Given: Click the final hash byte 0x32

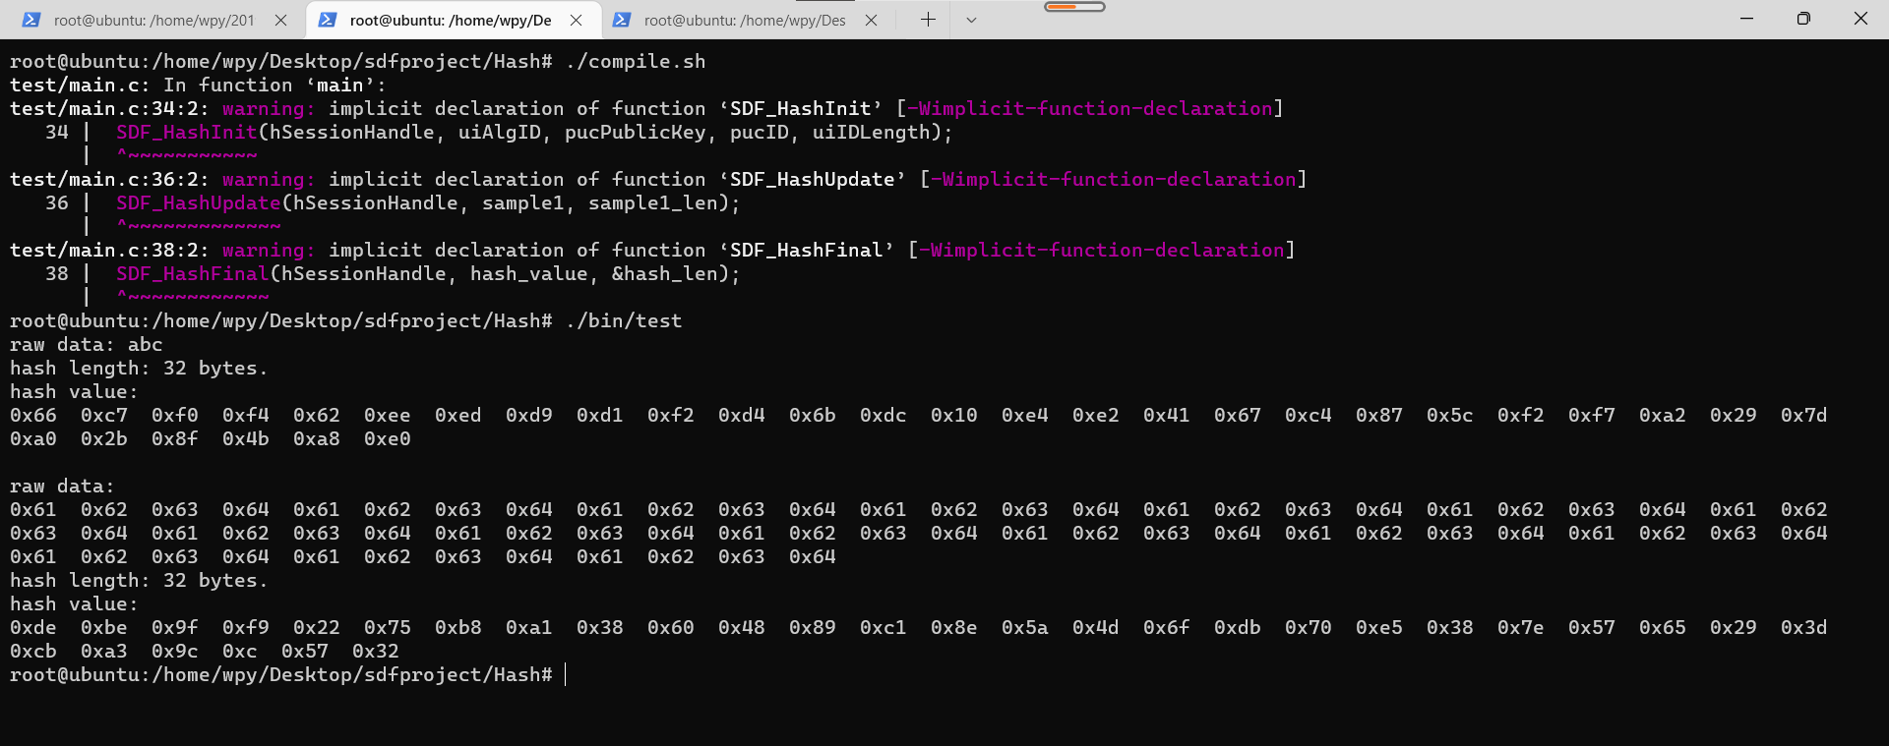Looking at the screenshot, I should click(x=376, y=651).
